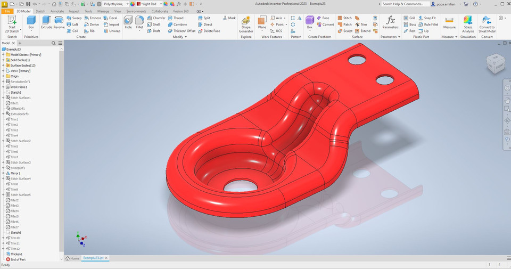Select the Stitch surface tool

click(344, 18)
